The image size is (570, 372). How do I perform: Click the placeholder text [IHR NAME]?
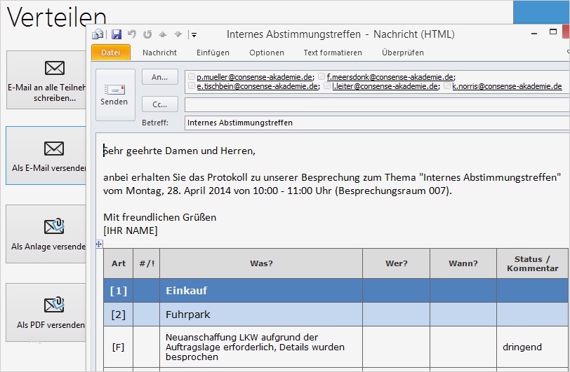point(130,230)
